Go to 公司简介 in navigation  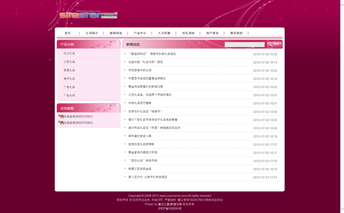(92, 33)
